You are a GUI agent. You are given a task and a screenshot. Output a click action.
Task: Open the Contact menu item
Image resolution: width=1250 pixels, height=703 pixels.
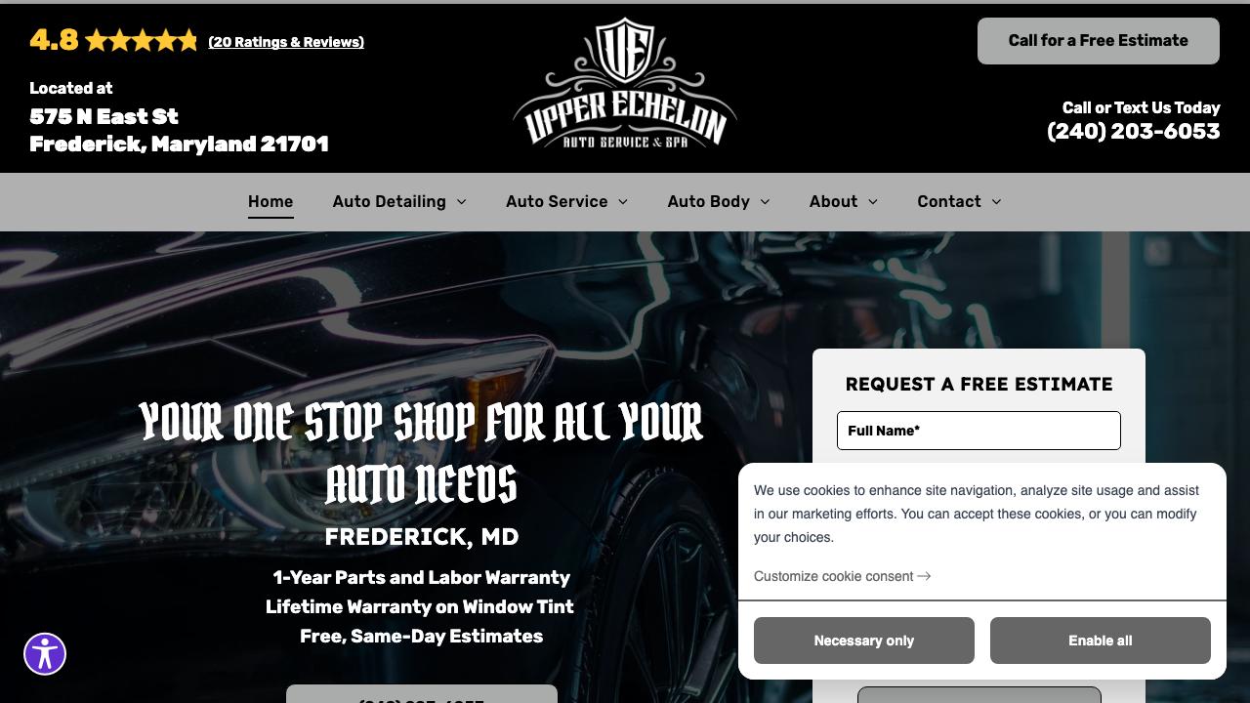click(x=948, y=201)
